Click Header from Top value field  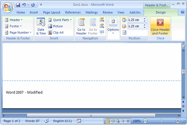(135, 20)
